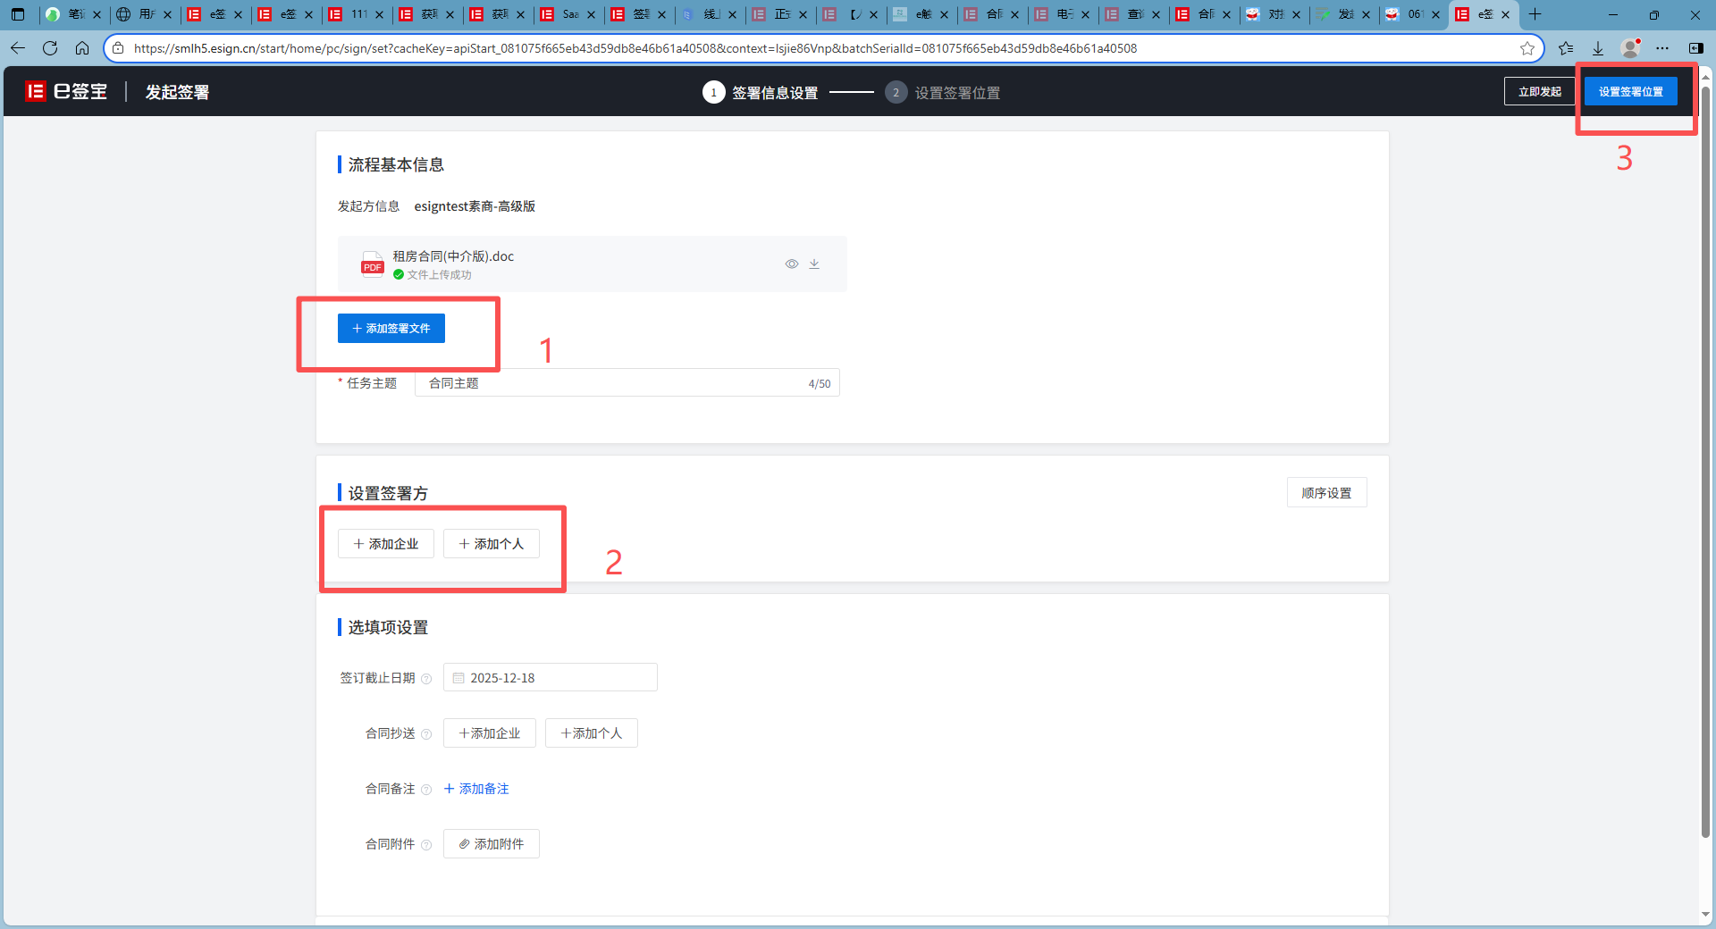Add an individual under 合同抄送
This screenshot has height=929, width=1716.
[x=592, y=732]
